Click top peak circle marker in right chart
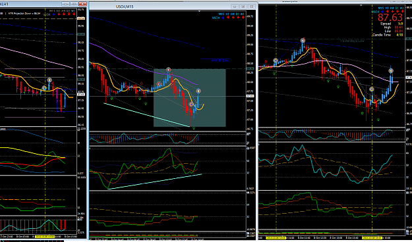The width and height of the screenshot is (412, 242). [x=303, y=40]
